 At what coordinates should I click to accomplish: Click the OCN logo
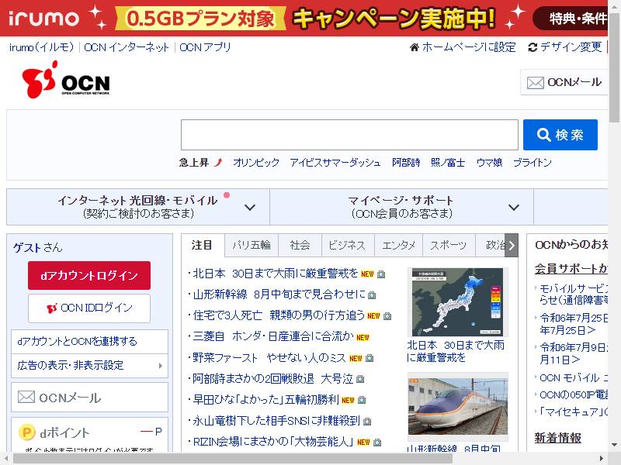66,80
